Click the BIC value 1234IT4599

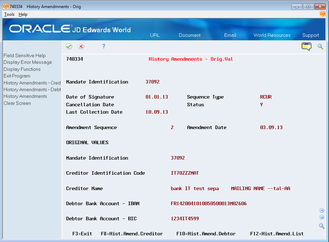(185, 219)
